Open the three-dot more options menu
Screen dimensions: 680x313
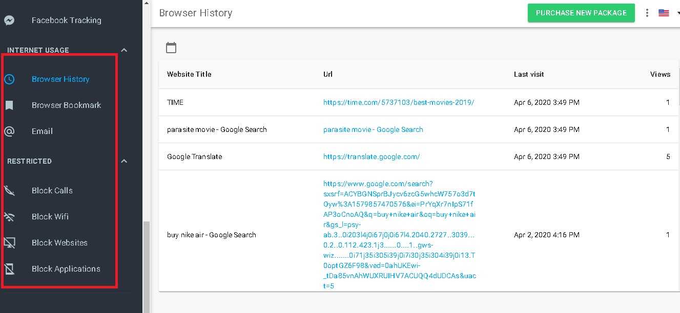click(647, 13)
